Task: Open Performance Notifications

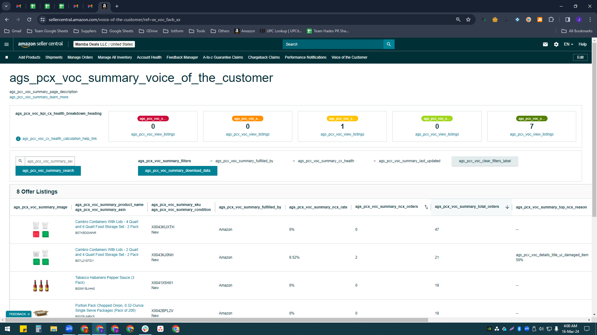Action: (306, 57)
